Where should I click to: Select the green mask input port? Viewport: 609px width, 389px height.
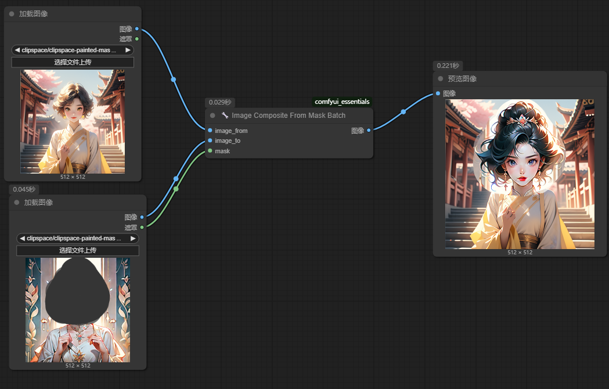(x=210, y=151)
